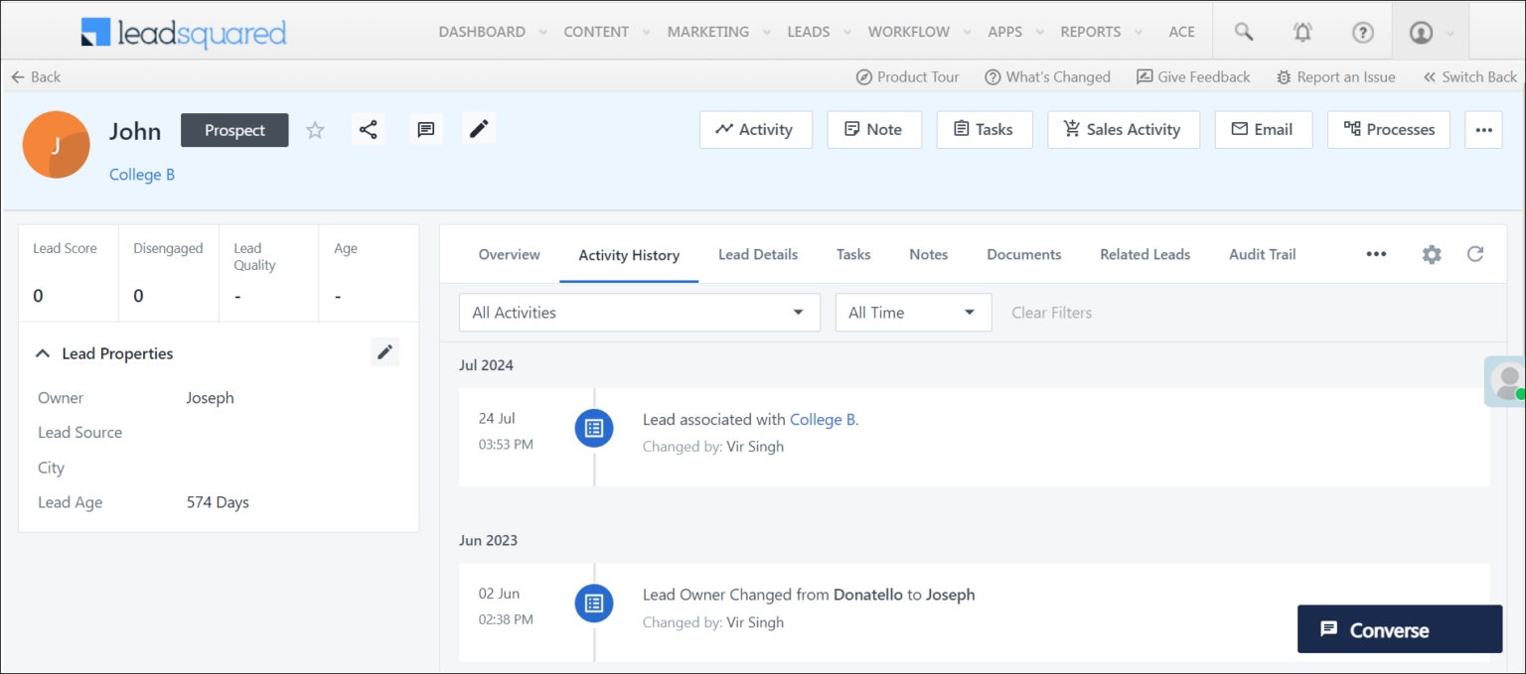Open the Activity History settings gear

[x=1432, y=254]
